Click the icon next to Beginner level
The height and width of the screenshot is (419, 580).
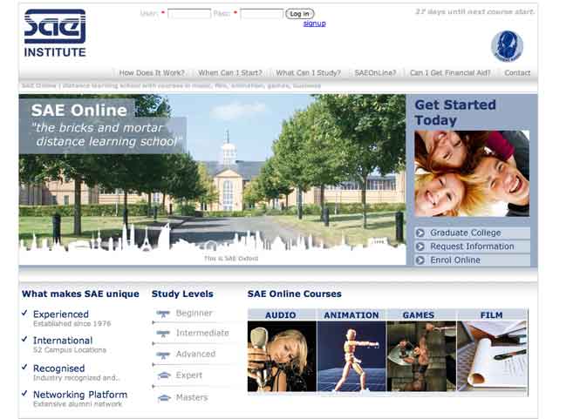pyautogui.click(x=163, y=314)
